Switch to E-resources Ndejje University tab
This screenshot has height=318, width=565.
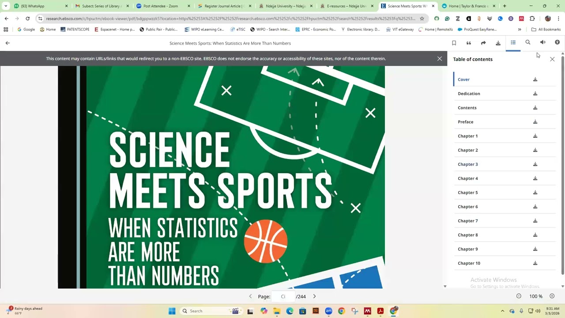click(x=347, y=6)
